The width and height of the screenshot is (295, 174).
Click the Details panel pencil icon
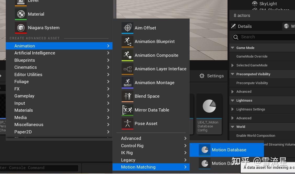tap(233, 26)
